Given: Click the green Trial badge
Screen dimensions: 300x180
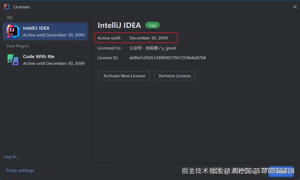Looking at the screenshot, I should click(x=152, y=25).
